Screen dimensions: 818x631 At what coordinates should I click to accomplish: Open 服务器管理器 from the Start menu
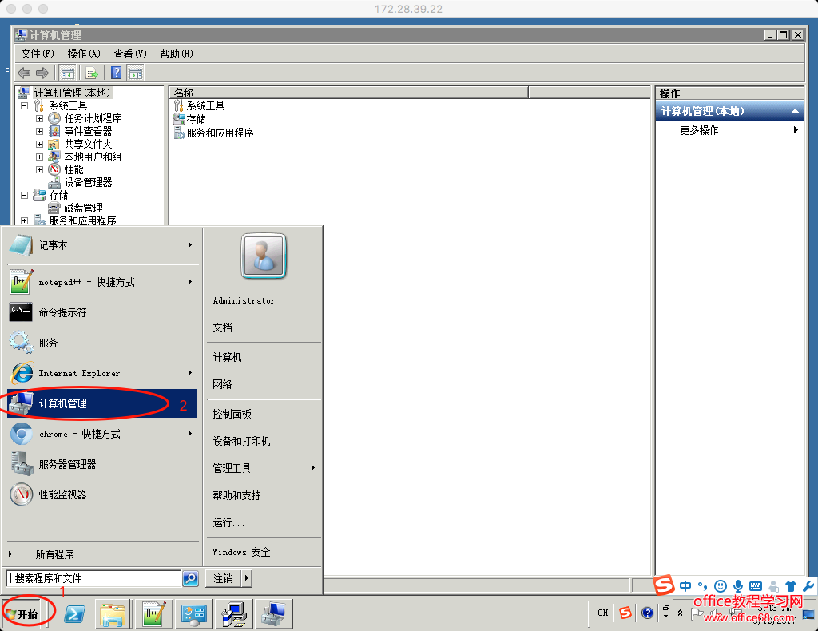pos(103,464)
